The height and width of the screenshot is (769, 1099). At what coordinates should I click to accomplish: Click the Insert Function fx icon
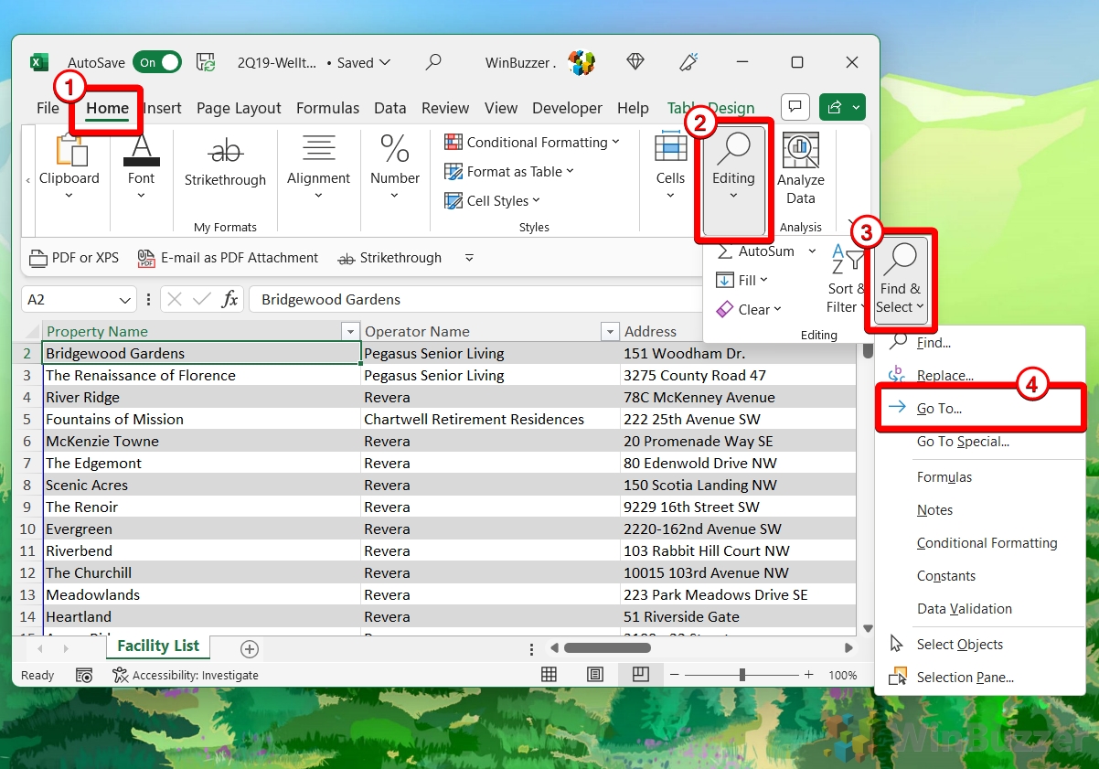pyautogui.click(x=230, y=299)
